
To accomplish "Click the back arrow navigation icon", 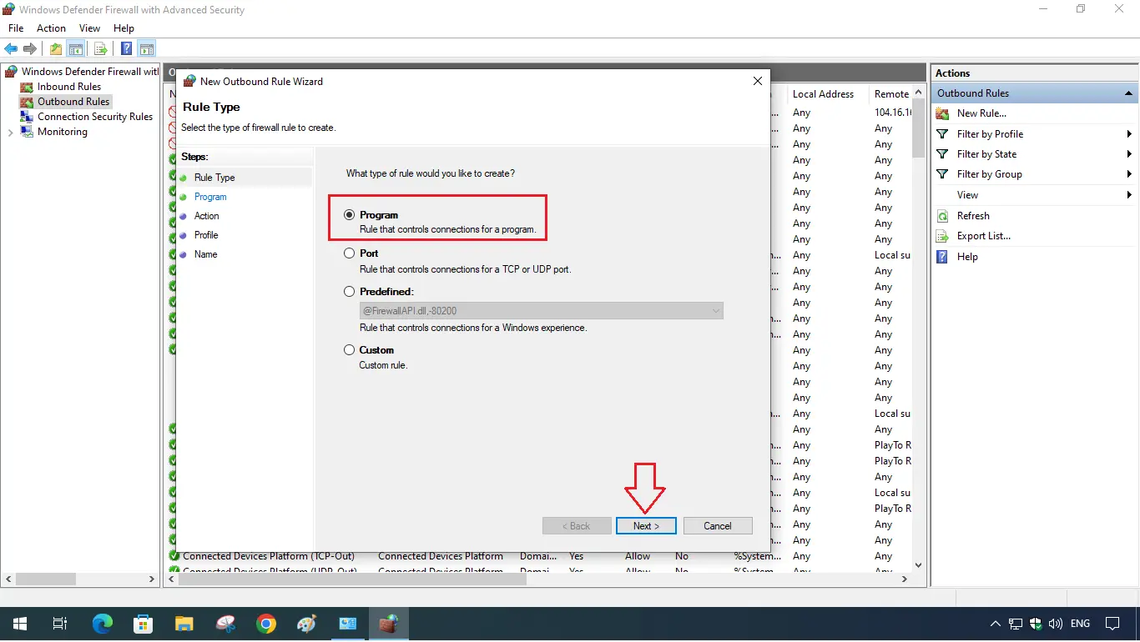I will click(x=11, y=48).
